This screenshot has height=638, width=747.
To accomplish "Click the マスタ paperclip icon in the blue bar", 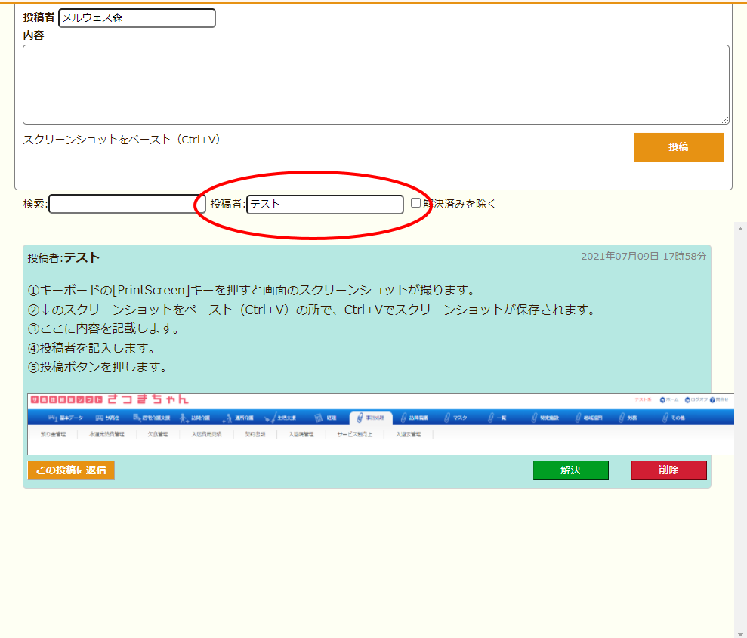I will [x=448, y=417].
